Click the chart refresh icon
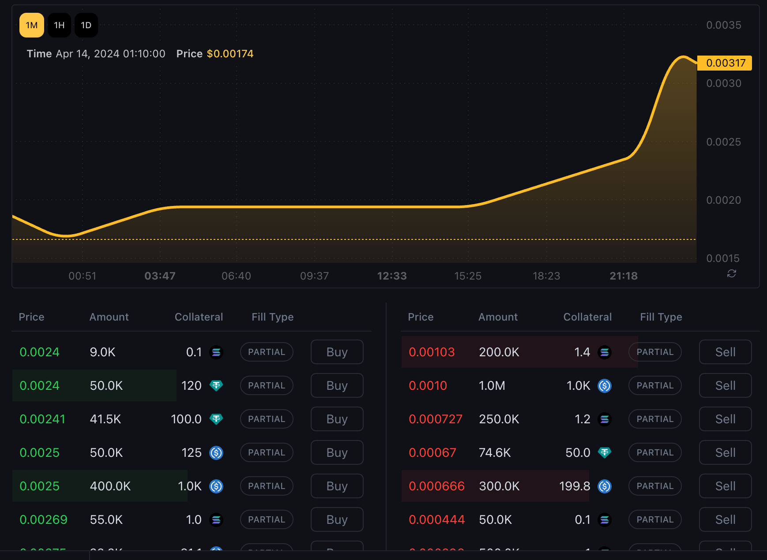The image size is (767, 560). pos(731,274)
